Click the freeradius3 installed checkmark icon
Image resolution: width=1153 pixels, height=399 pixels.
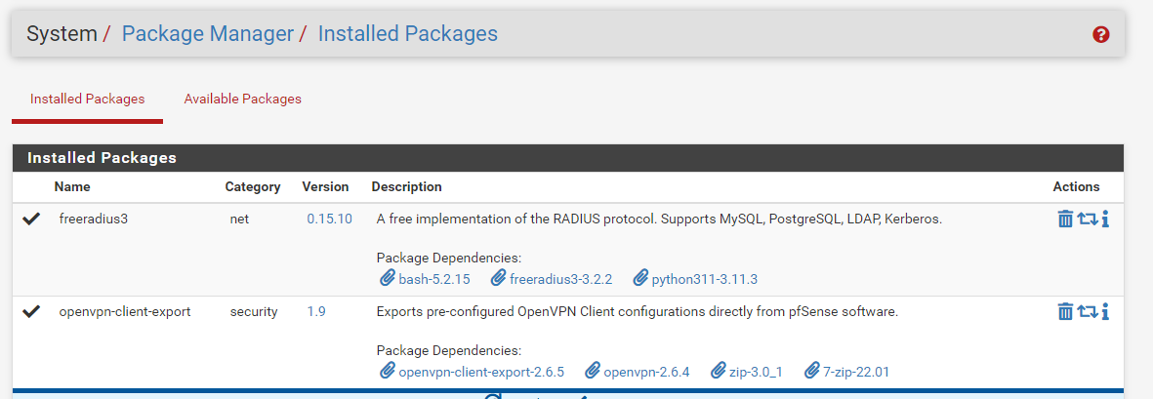click(x=31, y=219)
